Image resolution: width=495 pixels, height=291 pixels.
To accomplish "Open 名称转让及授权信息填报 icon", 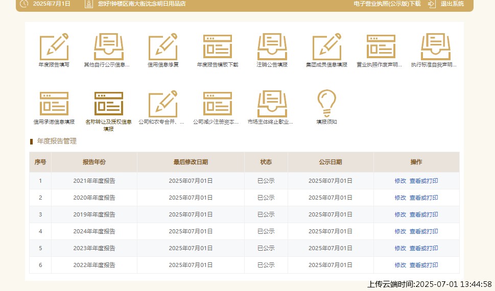I will click(x=109, y=104).
